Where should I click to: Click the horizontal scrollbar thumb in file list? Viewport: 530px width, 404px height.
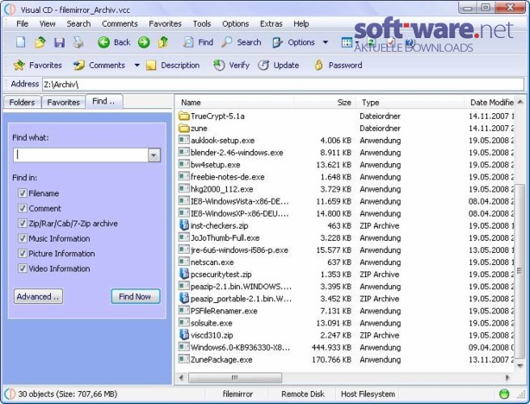click(235, 377)
